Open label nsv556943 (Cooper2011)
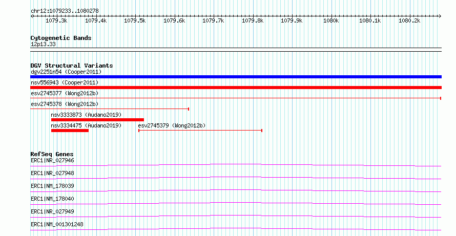Screen dimensions: 456x236 pos(65,82)
